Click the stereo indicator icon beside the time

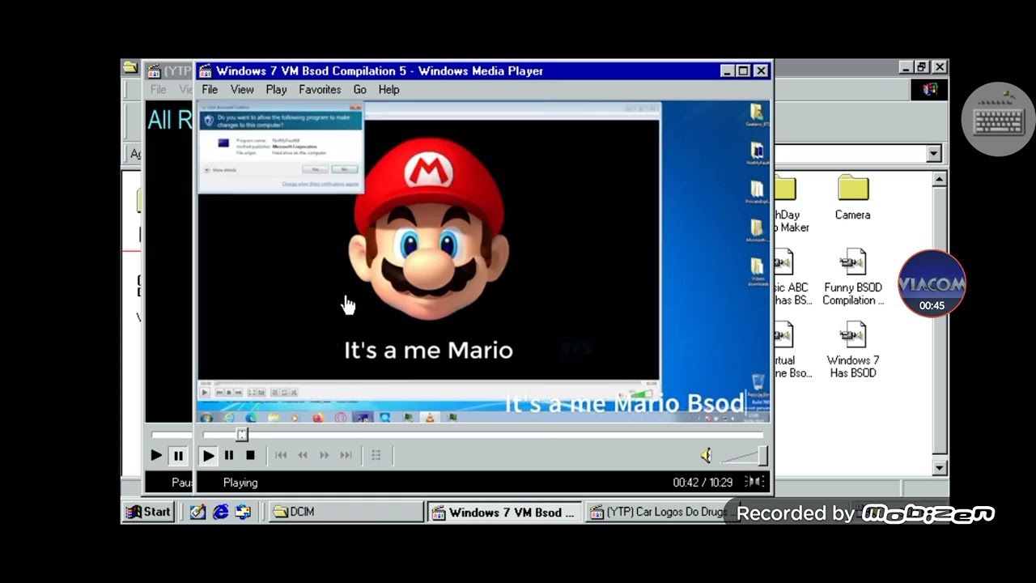tap(754, 482)
